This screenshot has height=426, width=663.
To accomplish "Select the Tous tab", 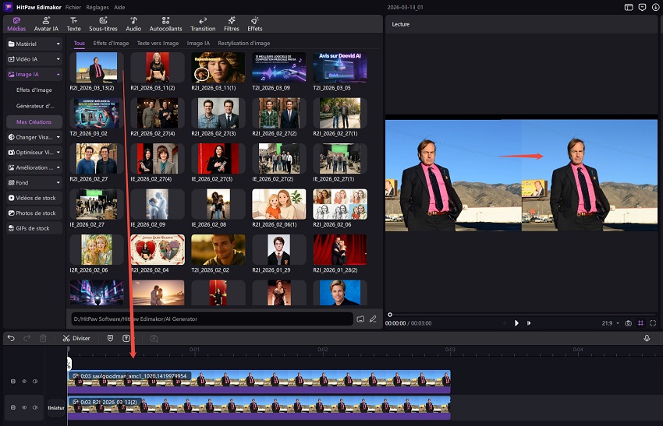I will (x=79, y=43).
